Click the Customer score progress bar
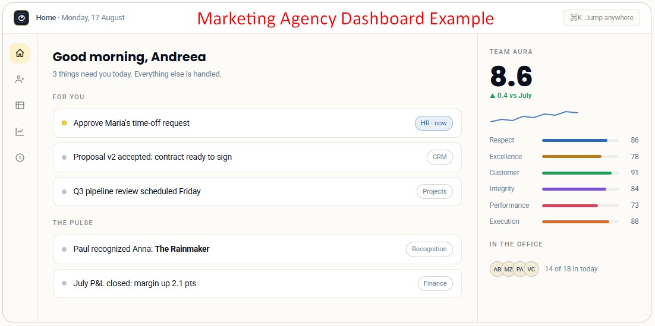 pos(580,173)
